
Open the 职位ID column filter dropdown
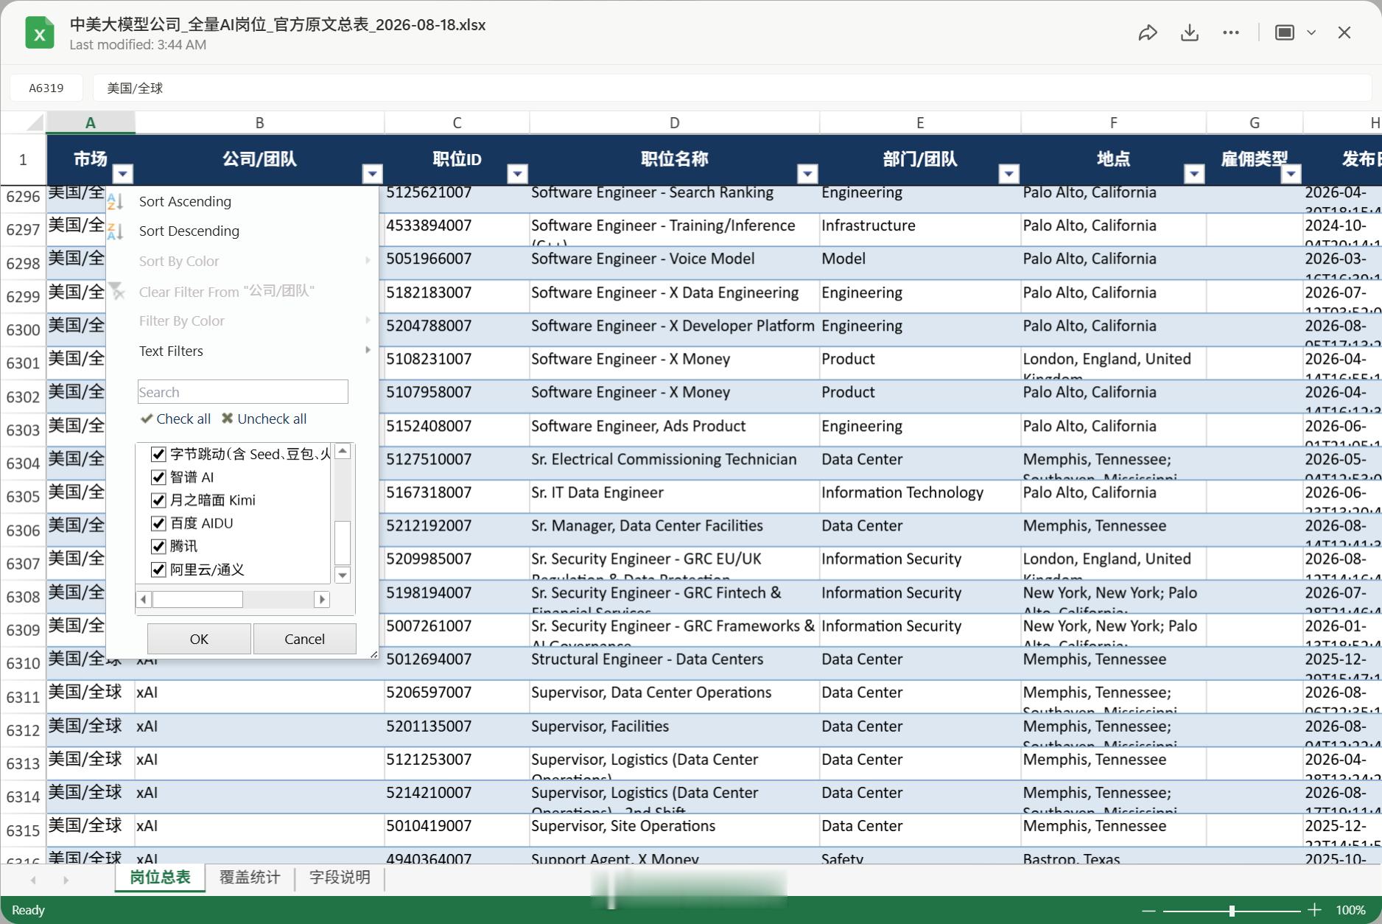pos(518,174)
